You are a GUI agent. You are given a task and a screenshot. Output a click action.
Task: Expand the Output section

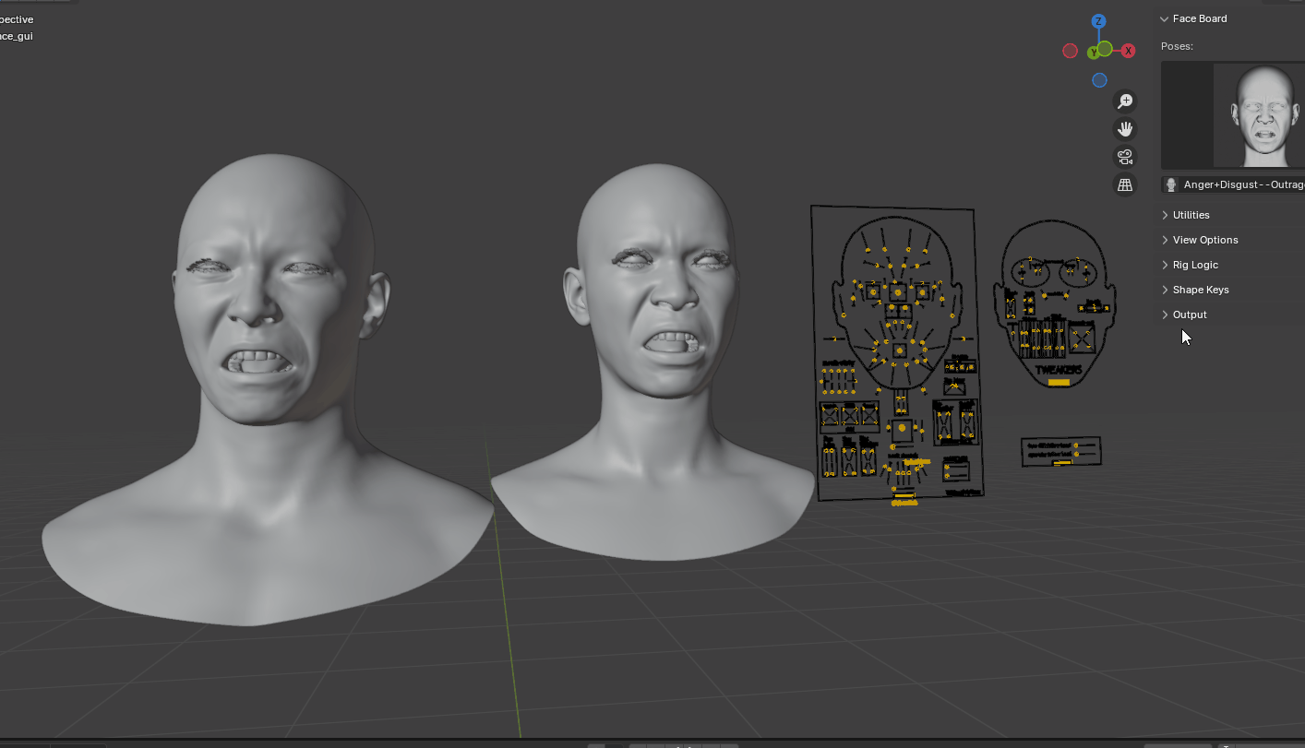point(1189,315)
